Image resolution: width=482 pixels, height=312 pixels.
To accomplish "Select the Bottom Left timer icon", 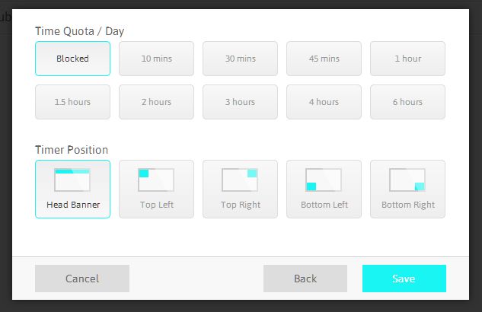I will pyautogui.click(x=324, y=180).
